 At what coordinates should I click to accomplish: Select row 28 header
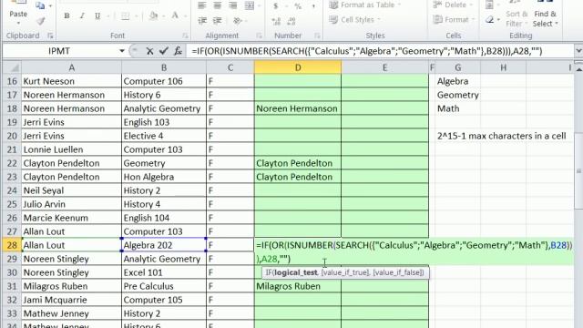coord(12,245)
